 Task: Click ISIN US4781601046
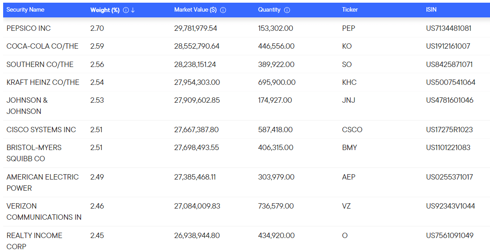pyautogui.click(x=450, y=100)
